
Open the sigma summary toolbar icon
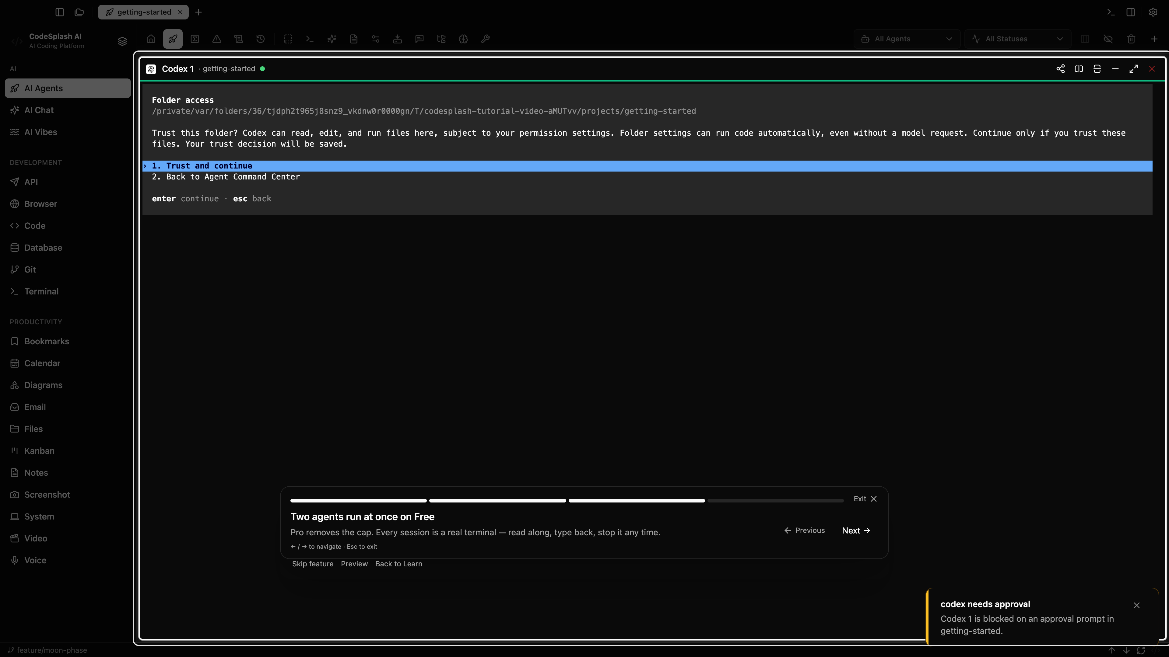pos(195,39)
